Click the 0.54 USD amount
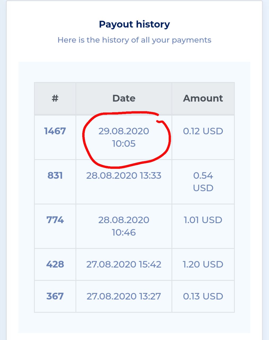The width and height of the screenshot is (269, 340). 203,182
